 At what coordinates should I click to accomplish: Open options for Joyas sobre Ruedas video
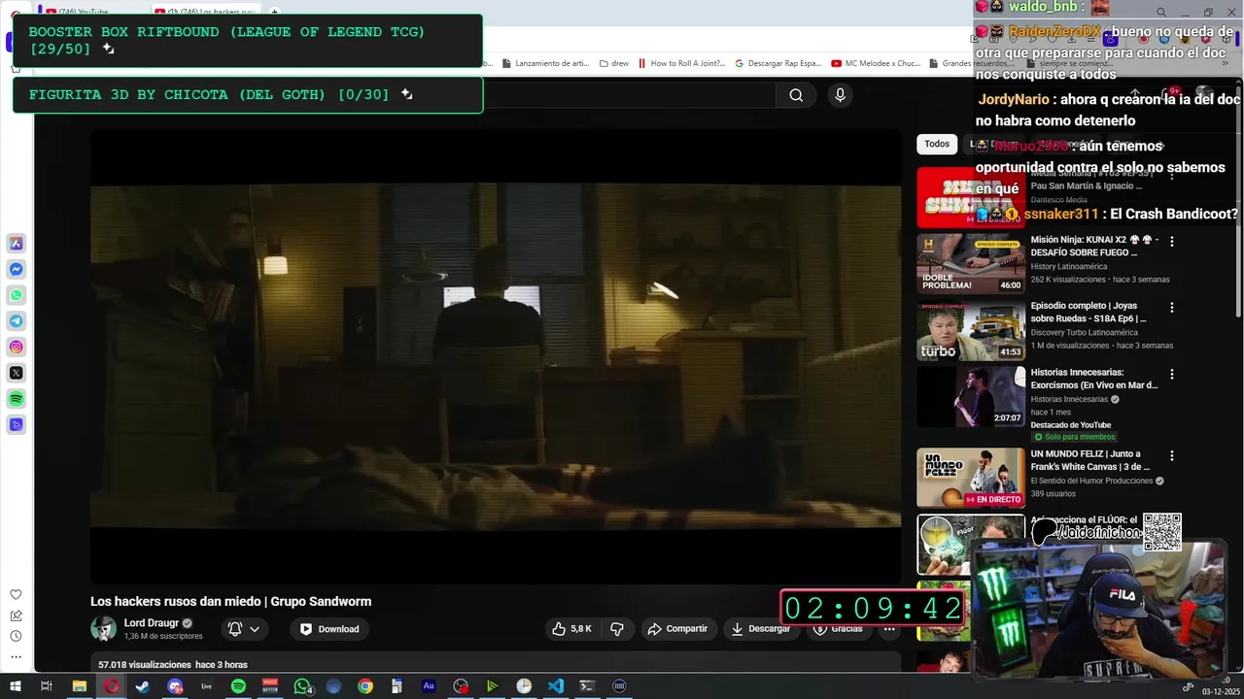click(x=1172, y=307)
